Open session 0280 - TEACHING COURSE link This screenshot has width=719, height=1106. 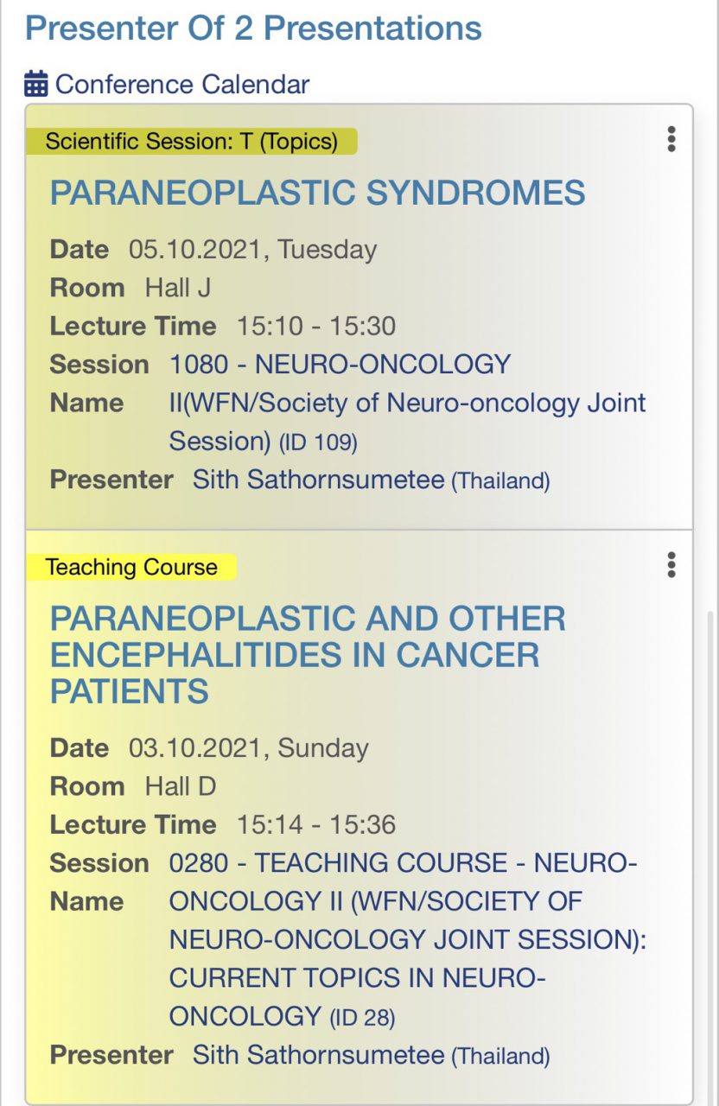403,863
